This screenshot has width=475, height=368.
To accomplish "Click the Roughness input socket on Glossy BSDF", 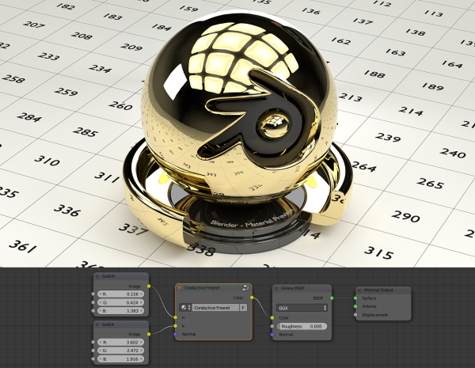I will 272,326.
